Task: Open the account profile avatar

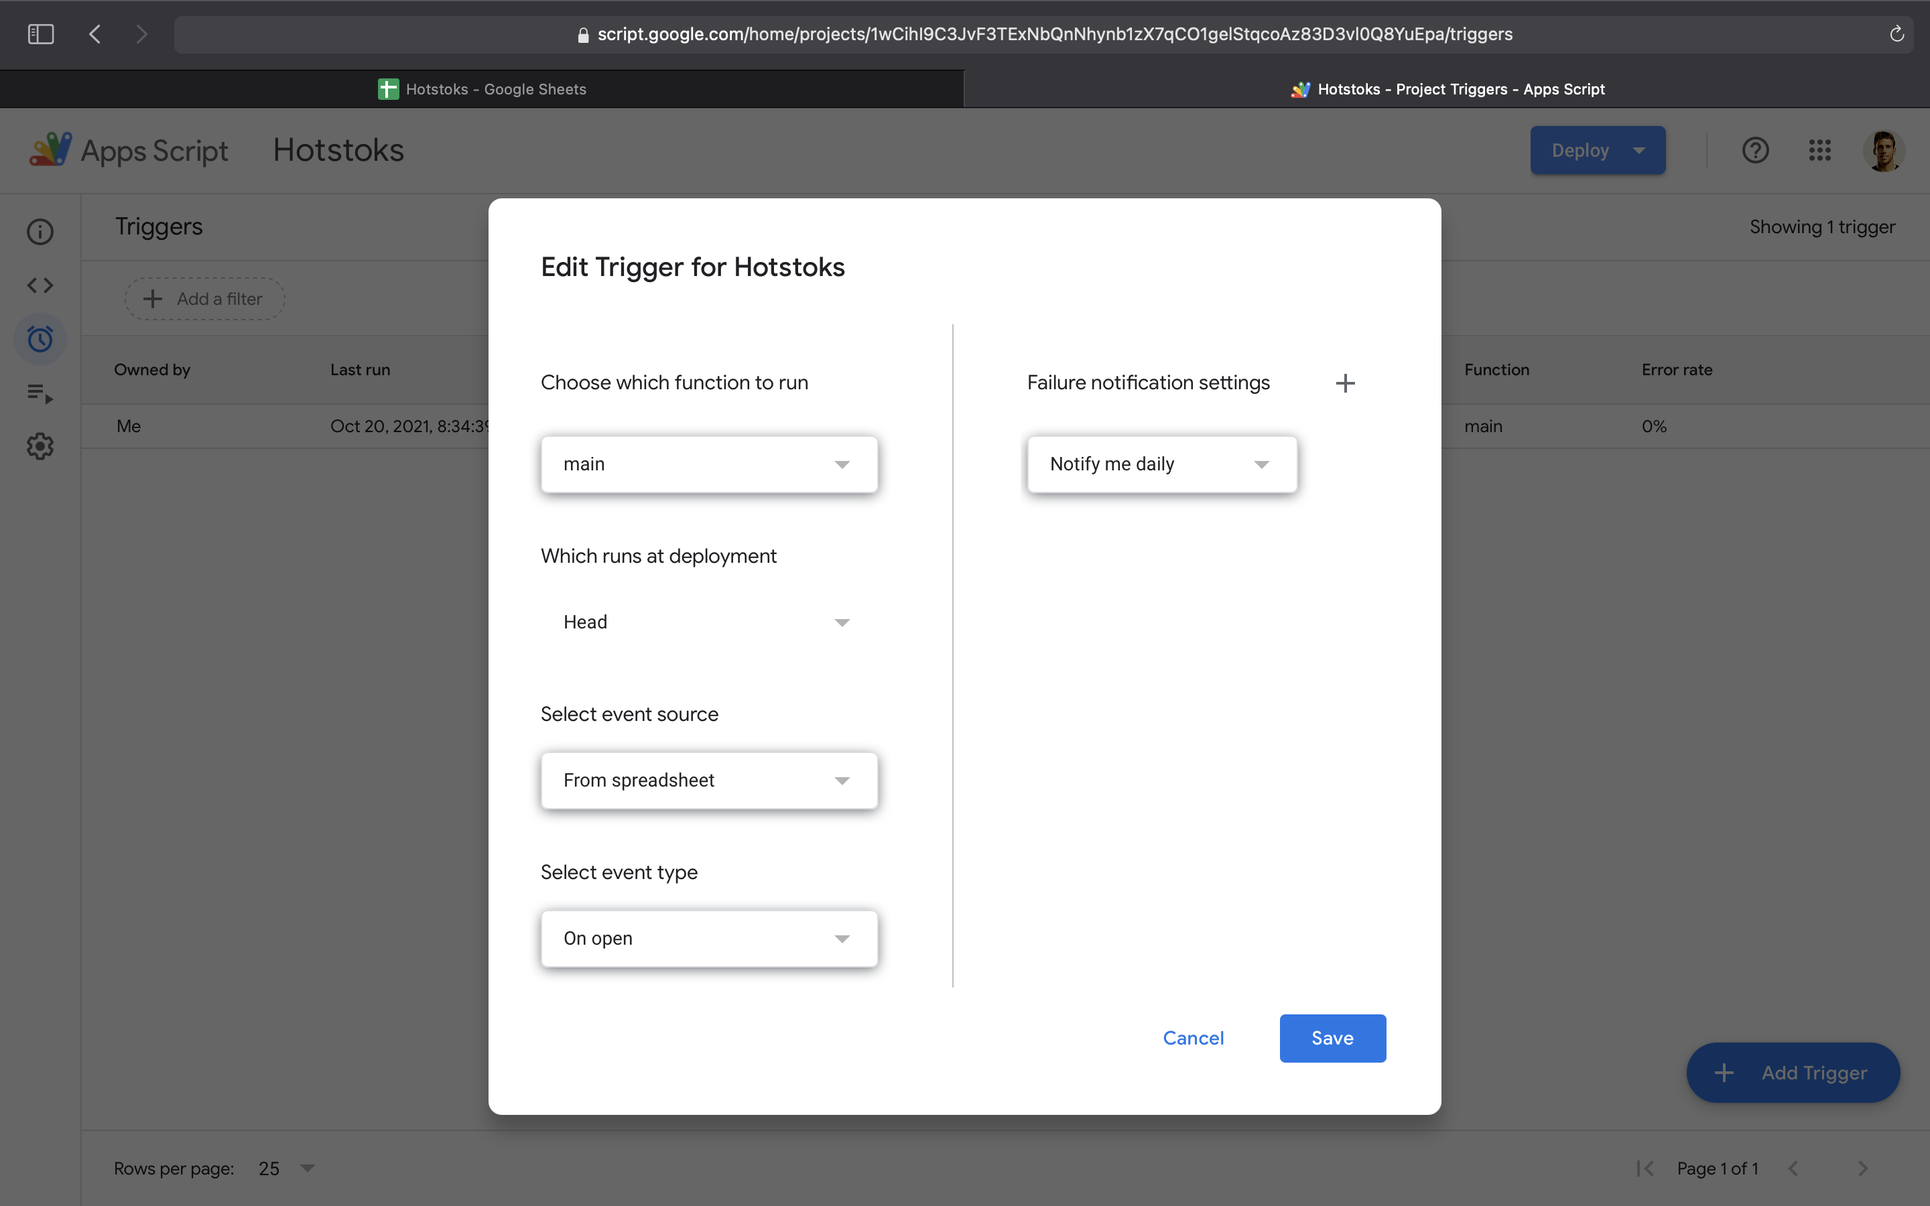Action: click(1884, 150)
